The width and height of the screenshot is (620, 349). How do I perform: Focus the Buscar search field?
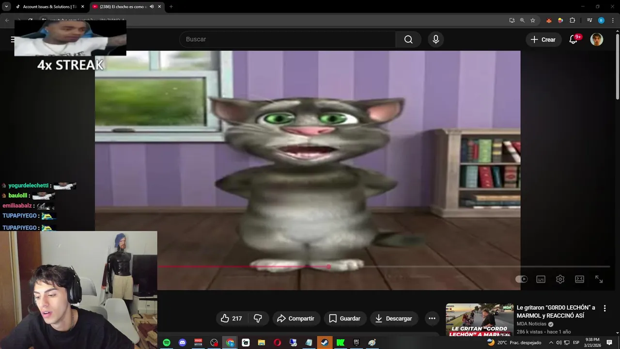pos(288,39)
